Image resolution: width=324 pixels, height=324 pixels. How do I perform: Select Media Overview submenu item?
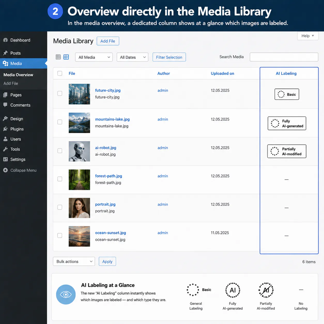pyautogui.click(x=18, y=75)
